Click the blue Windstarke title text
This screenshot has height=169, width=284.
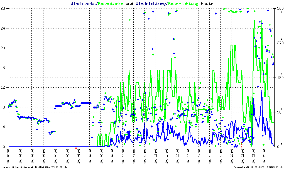[x=83, y=4]
